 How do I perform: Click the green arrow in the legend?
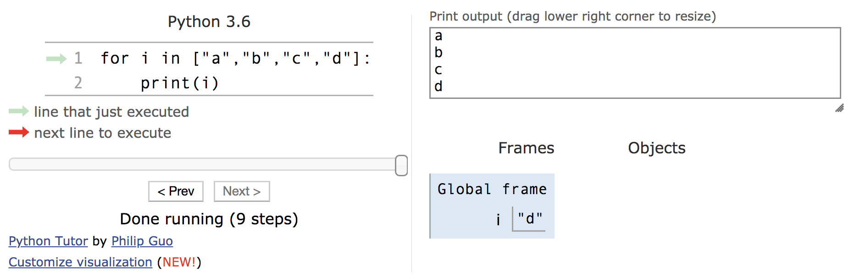click(19, 111)
